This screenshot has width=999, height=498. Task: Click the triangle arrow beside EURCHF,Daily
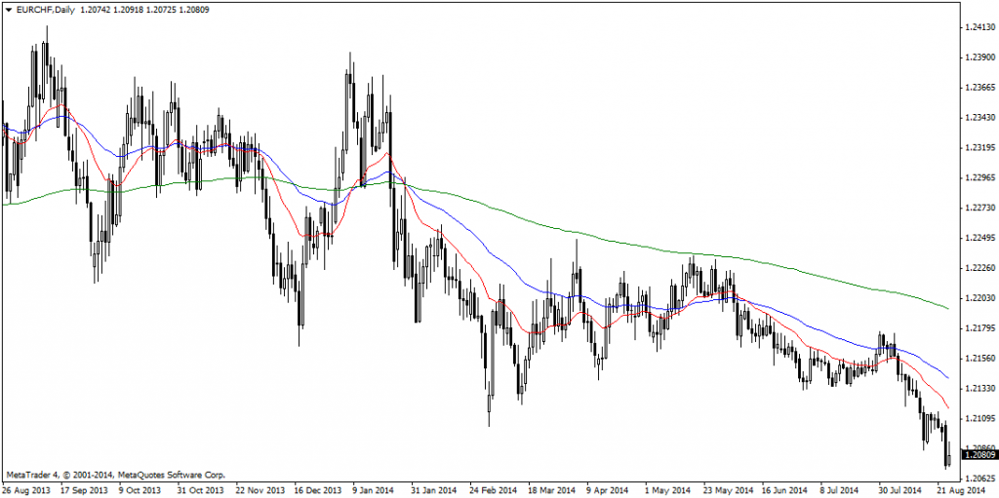coord(9,9)
